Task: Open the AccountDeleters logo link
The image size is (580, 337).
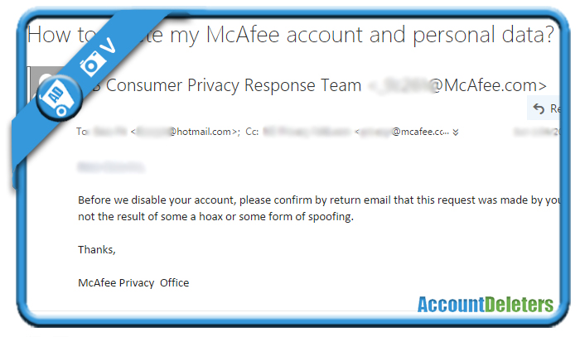Action: click(486, 305)
